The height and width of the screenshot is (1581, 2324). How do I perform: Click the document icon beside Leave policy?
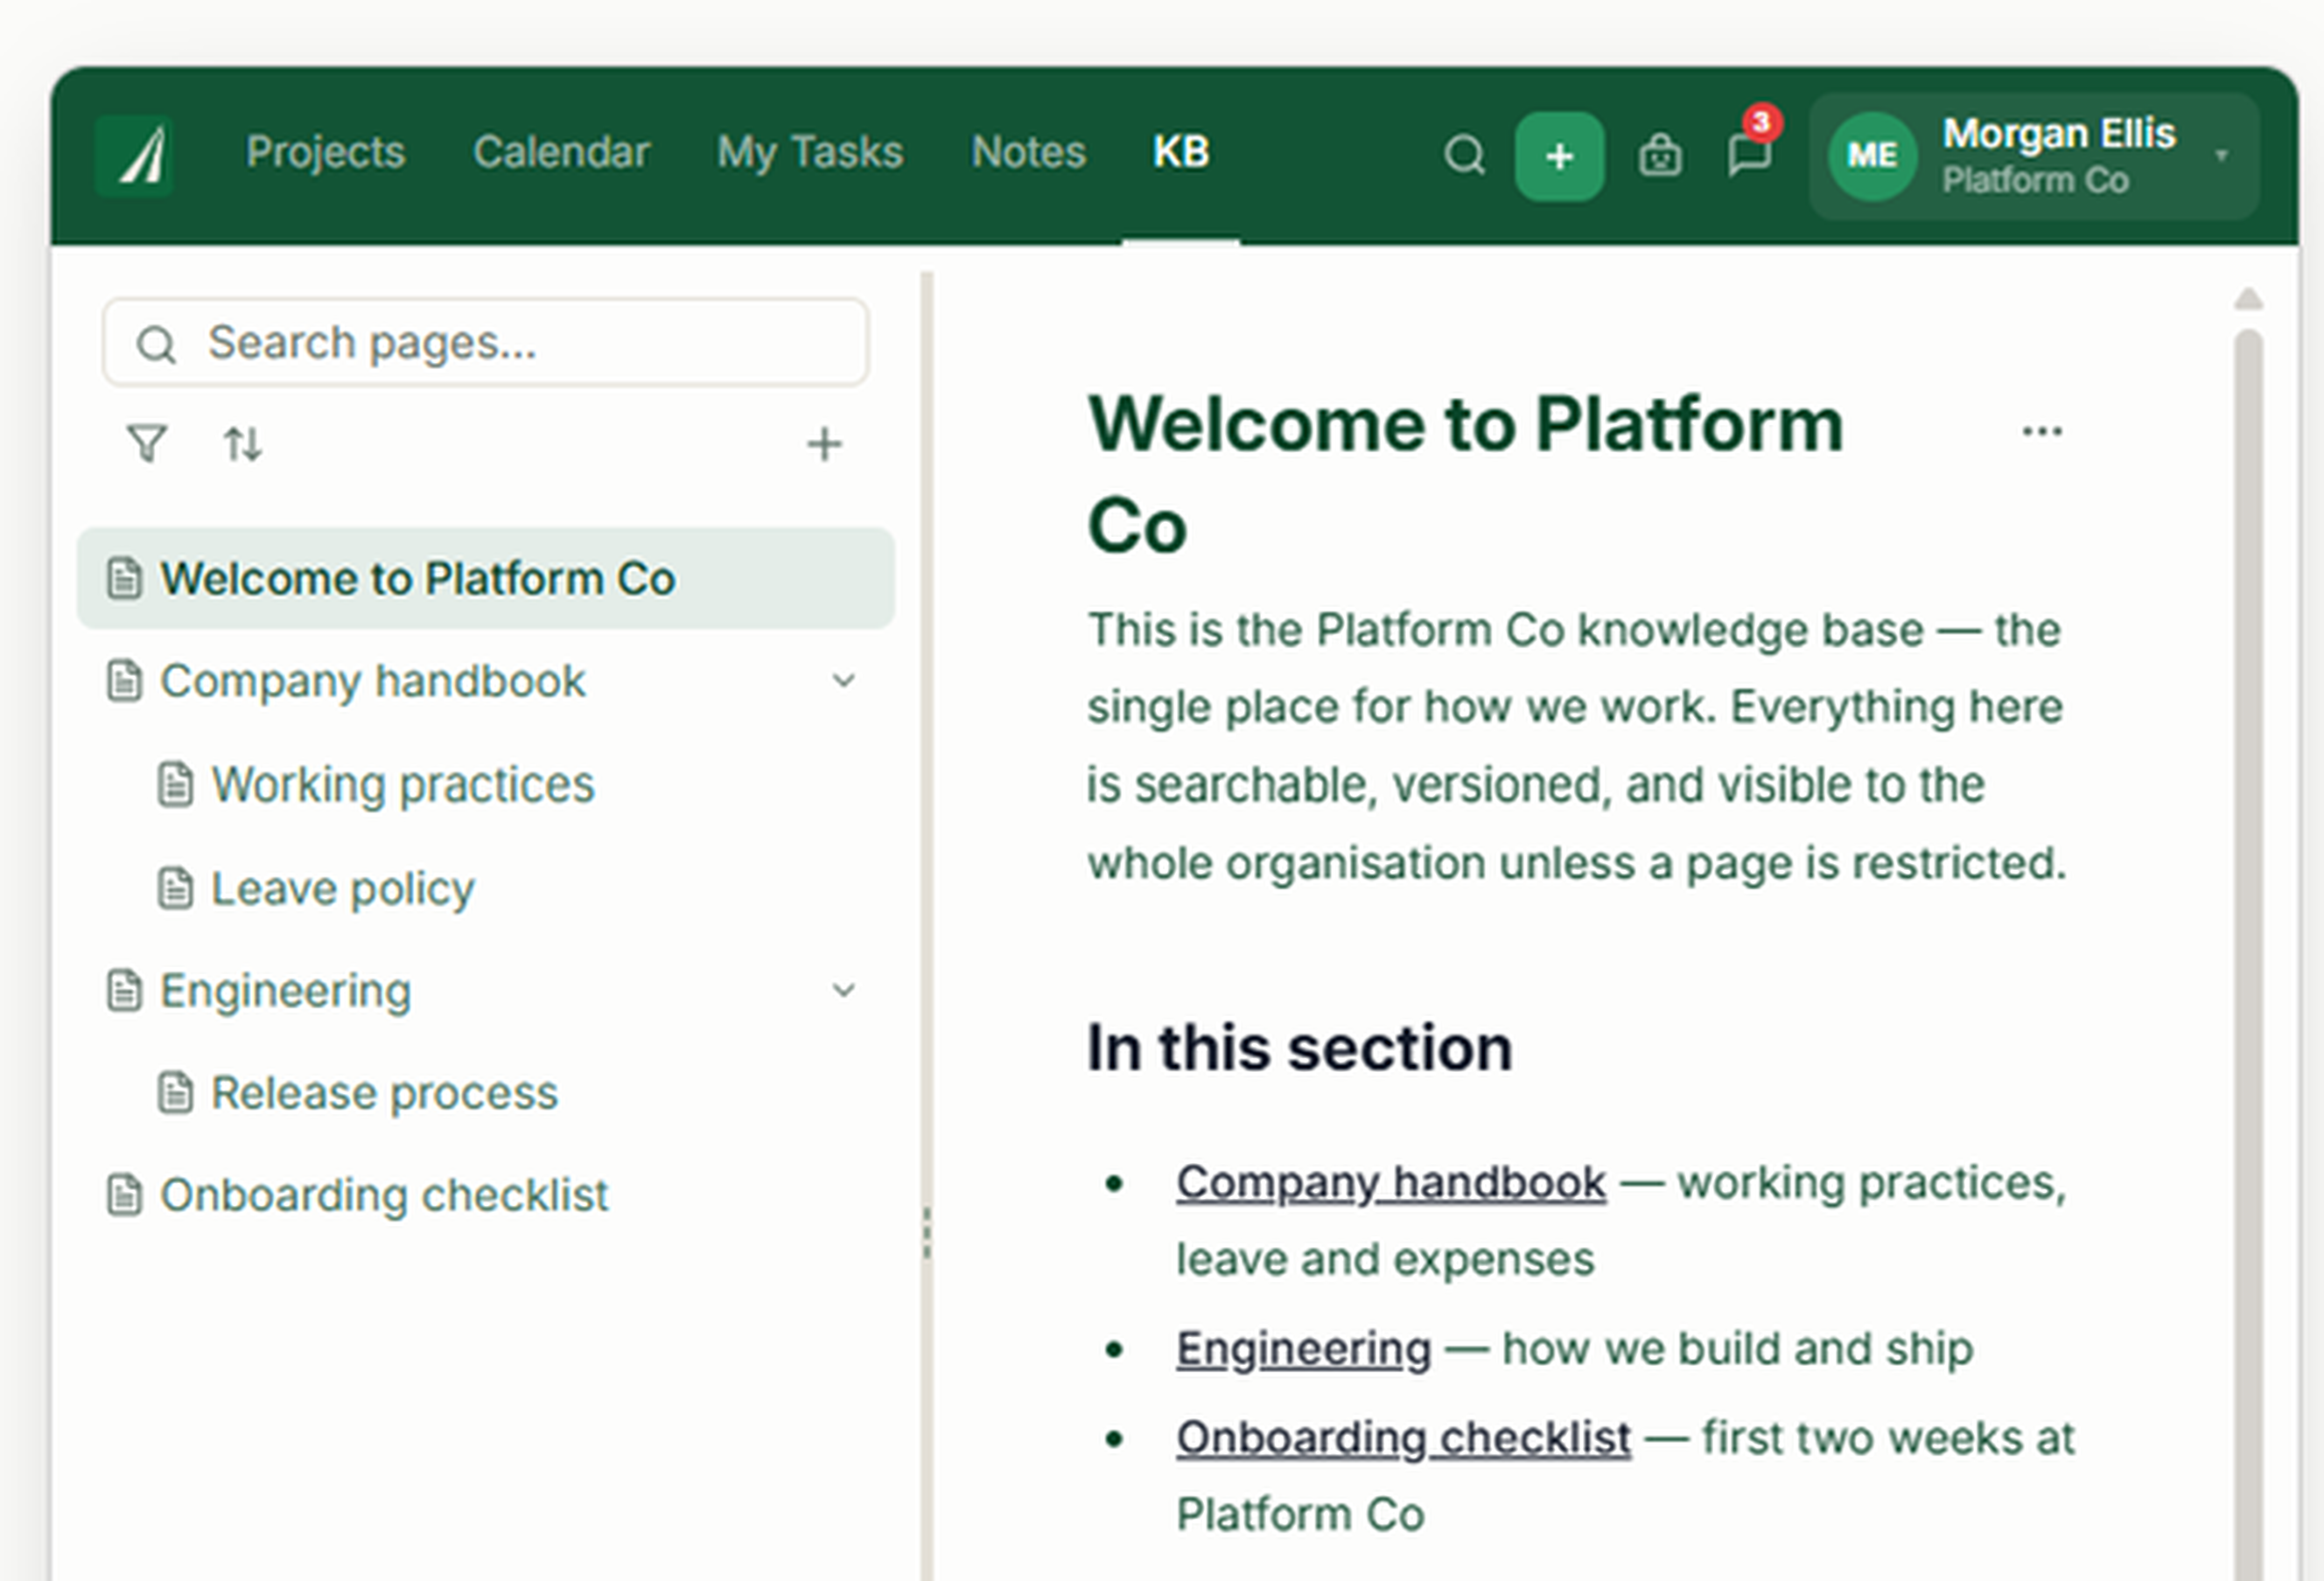click(x=176, y=888)
